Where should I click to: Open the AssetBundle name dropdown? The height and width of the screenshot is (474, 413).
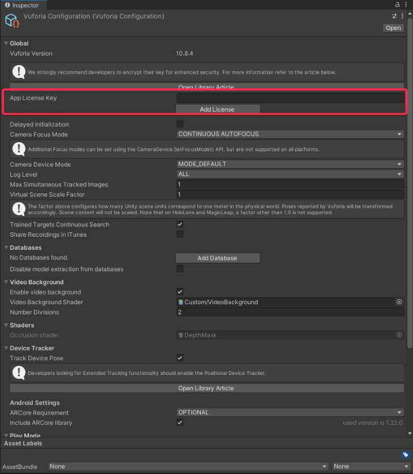tap(189, 467)
